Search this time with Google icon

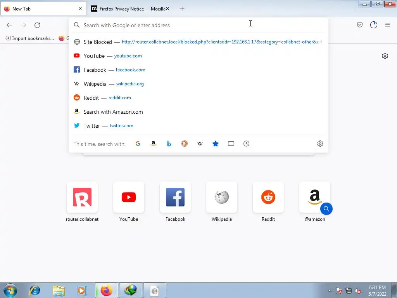(x=138, y=144)
